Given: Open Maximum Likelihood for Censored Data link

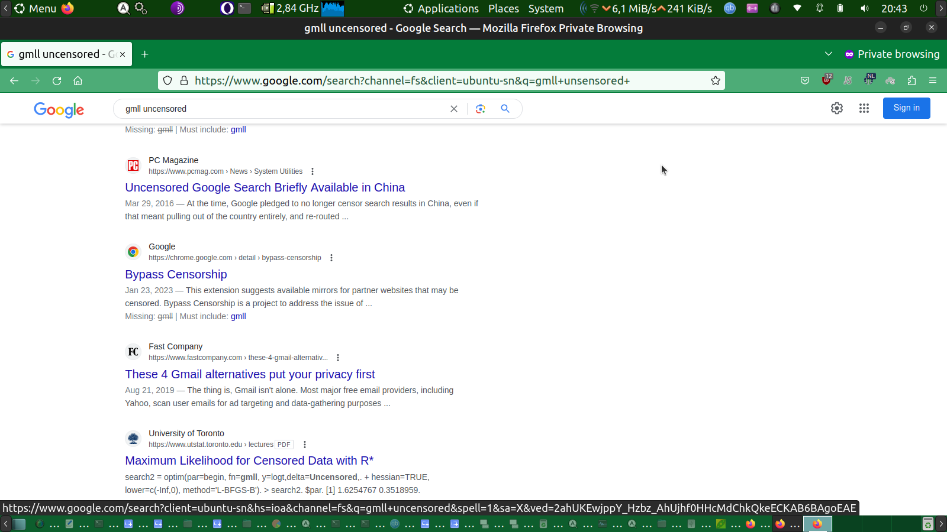Looking at the screenshot, I should tap(249, 460).
